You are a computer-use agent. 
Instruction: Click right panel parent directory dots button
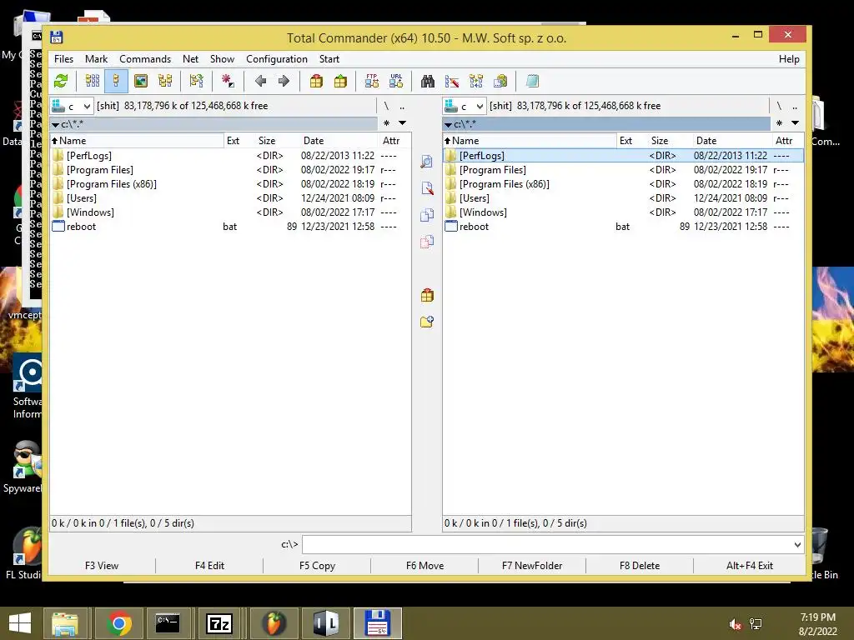click(795, 106)
